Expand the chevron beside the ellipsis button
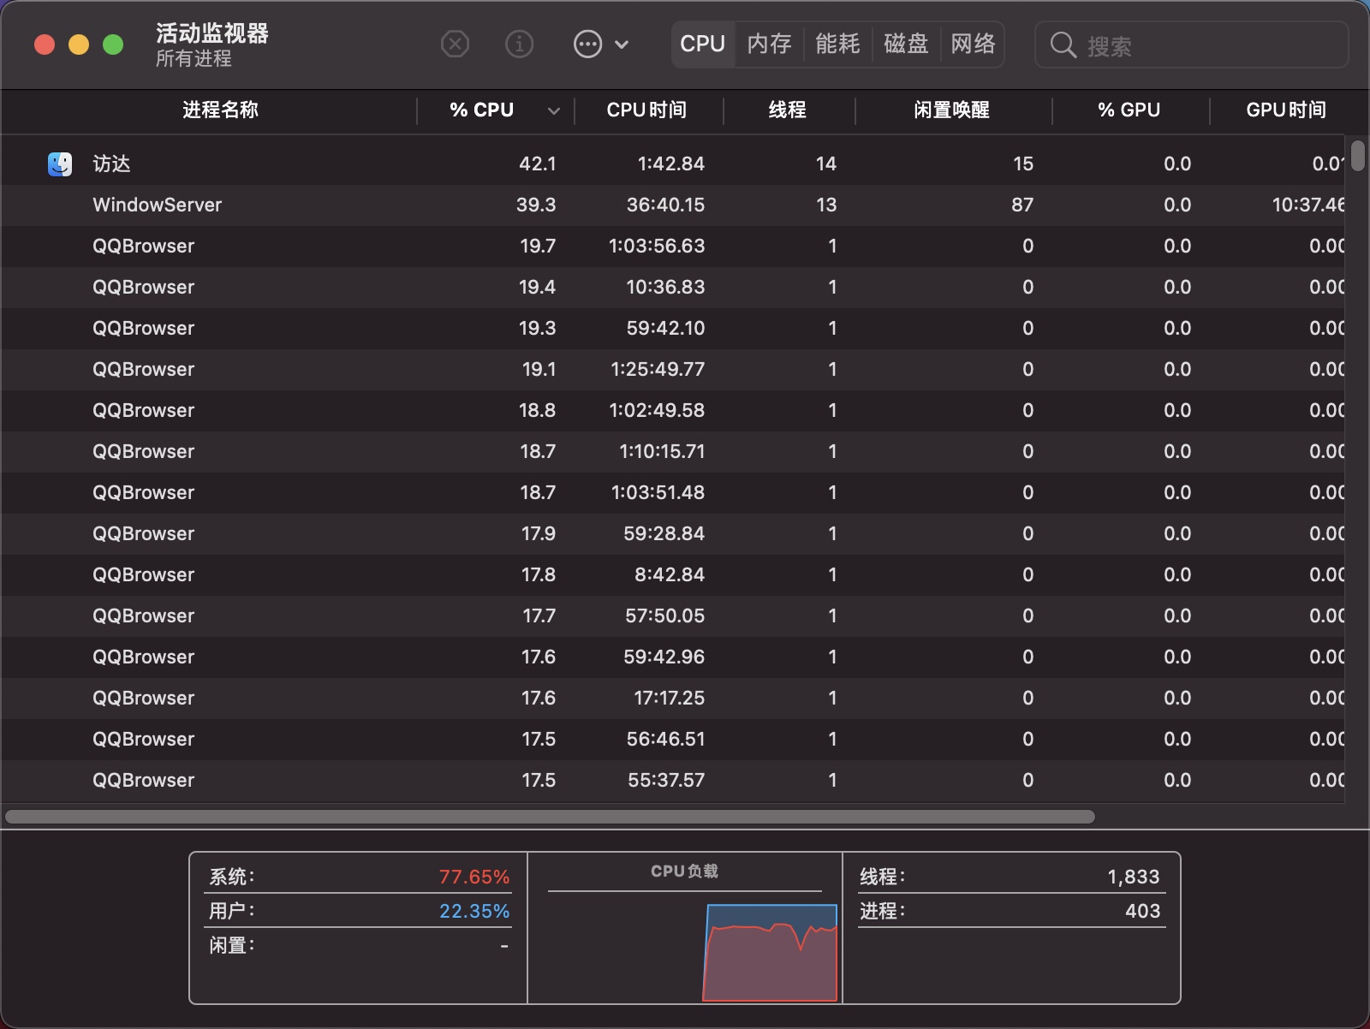Screen dimensions: 1370x1029 click(x=622, y=45)
